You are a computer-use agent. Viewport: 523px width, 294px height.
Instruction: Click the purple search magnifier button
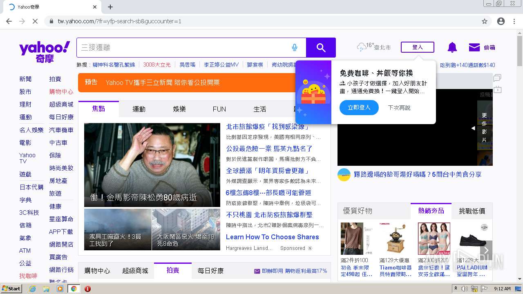(321, 48)
